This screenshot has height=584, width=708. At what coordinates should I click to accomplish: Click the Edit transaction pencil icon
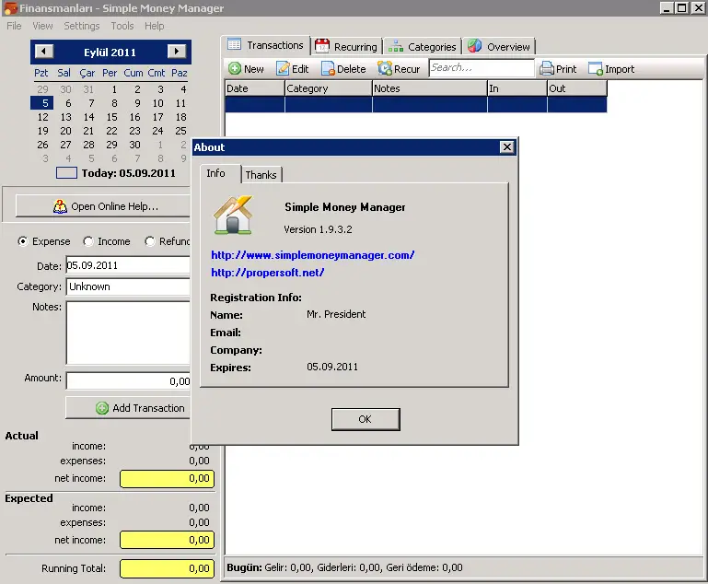283,69
